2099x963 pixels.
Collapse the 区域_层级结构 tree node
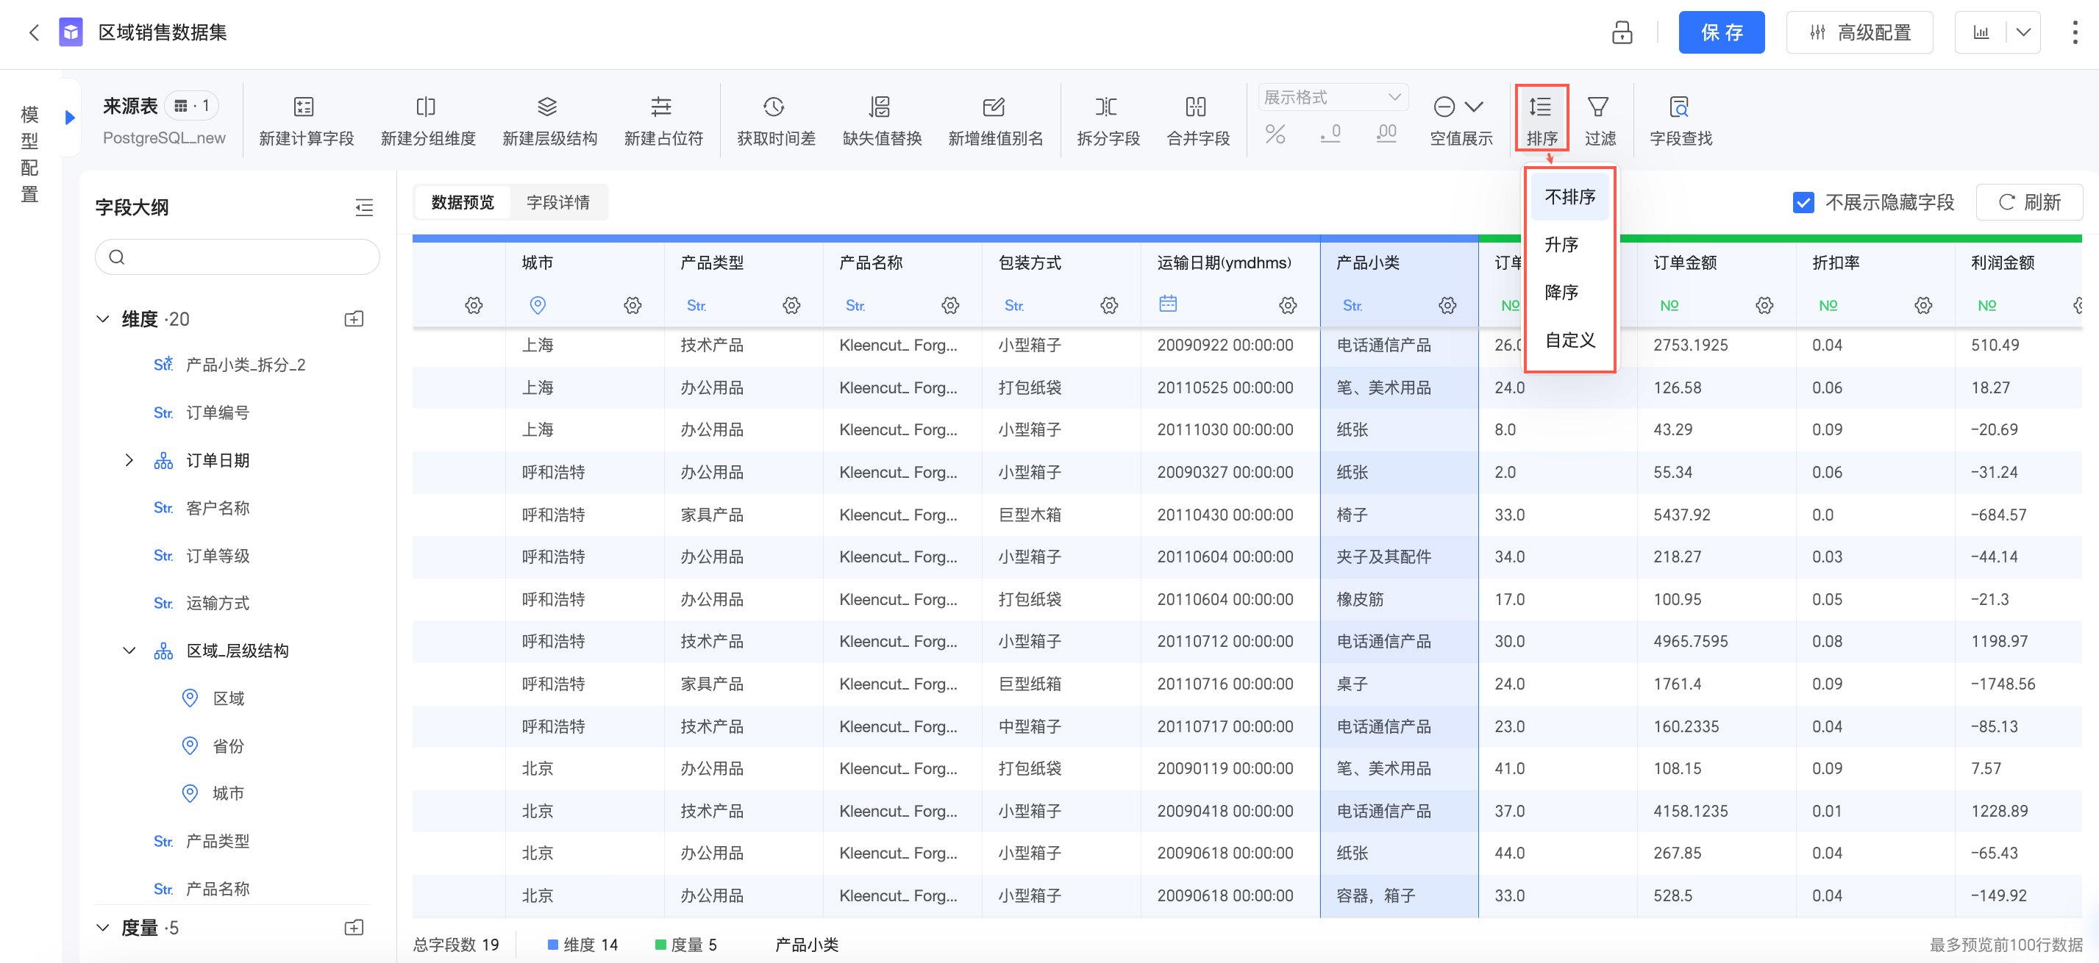(x=129, y=651)
